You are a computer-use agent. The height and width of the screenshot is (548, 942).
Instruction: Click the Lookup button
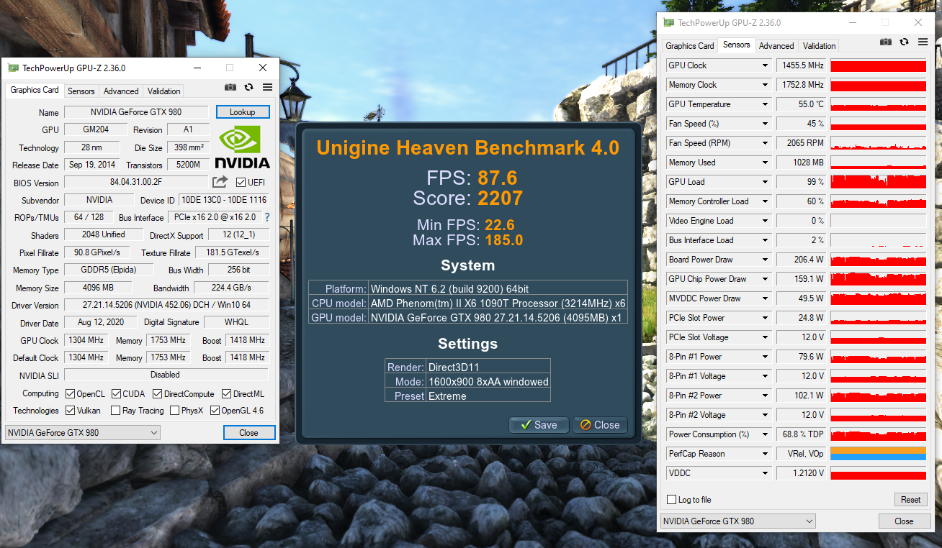pyautogui.click(x=243, y=112)
